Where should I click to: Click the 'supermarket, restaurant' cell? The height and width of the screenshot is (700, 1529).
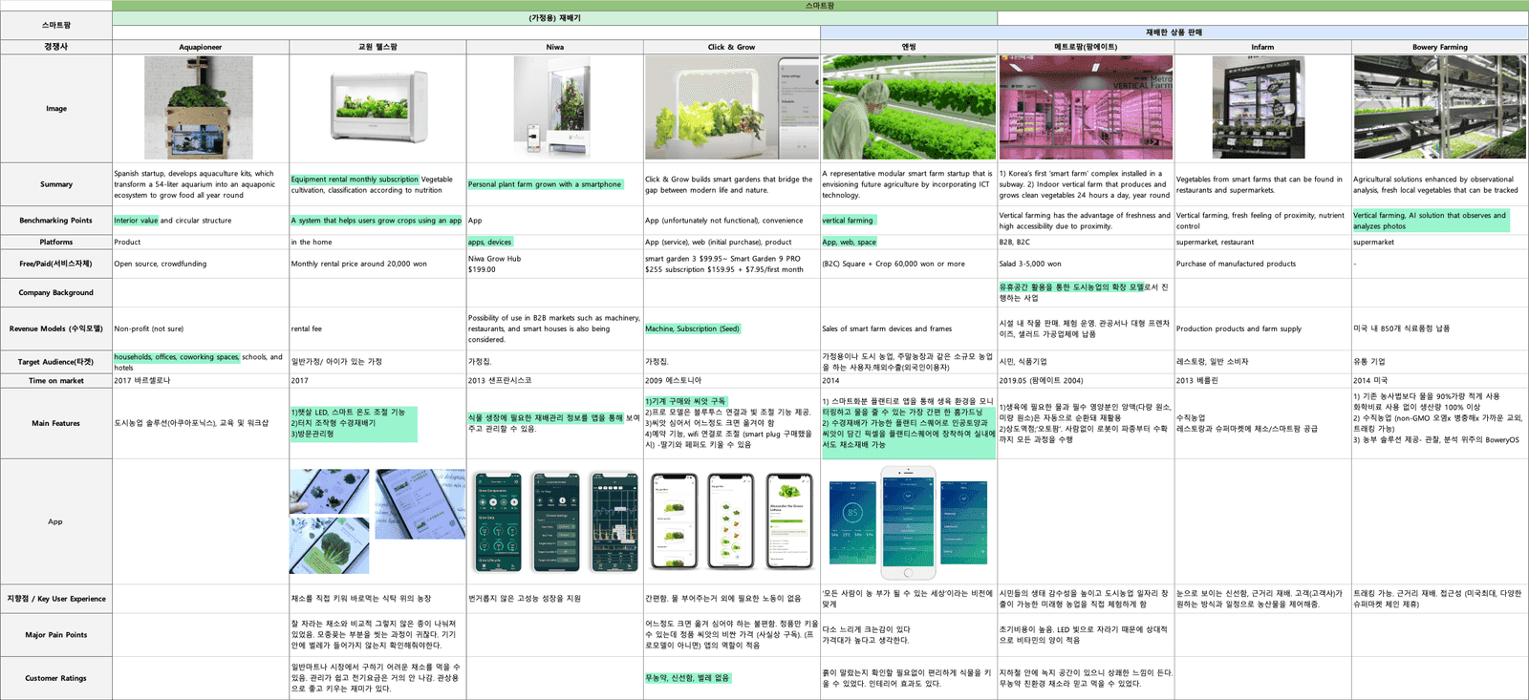click(1262, 243)
